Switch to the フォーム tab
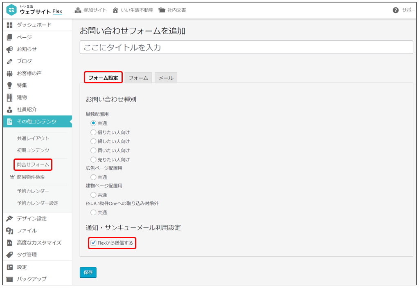 pyautogui.click(x=138, y=78)
